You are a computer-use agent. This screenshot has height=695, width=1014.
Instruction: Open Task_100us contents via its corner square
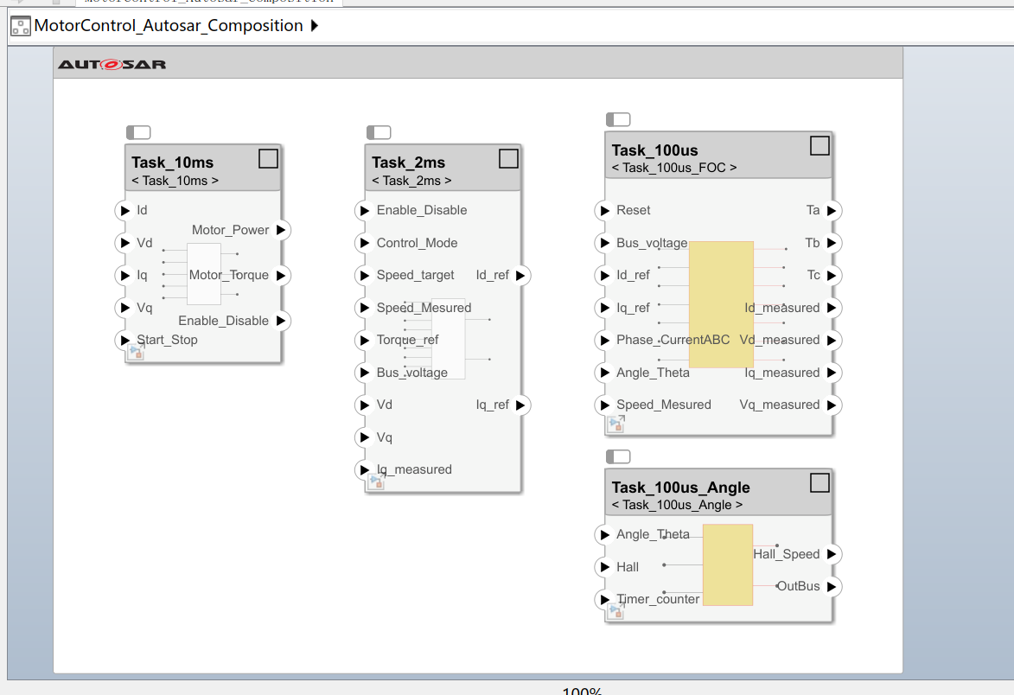tap(819, 145)
